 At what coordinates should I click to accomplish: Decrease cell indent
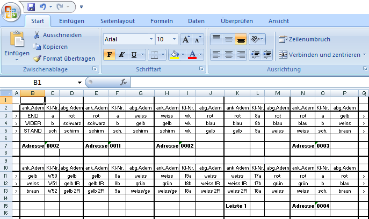pos(255,55)
